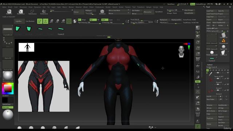Toggle Transp transparency icon
Viewport: 233px width, 131px height.
point(198,121)
